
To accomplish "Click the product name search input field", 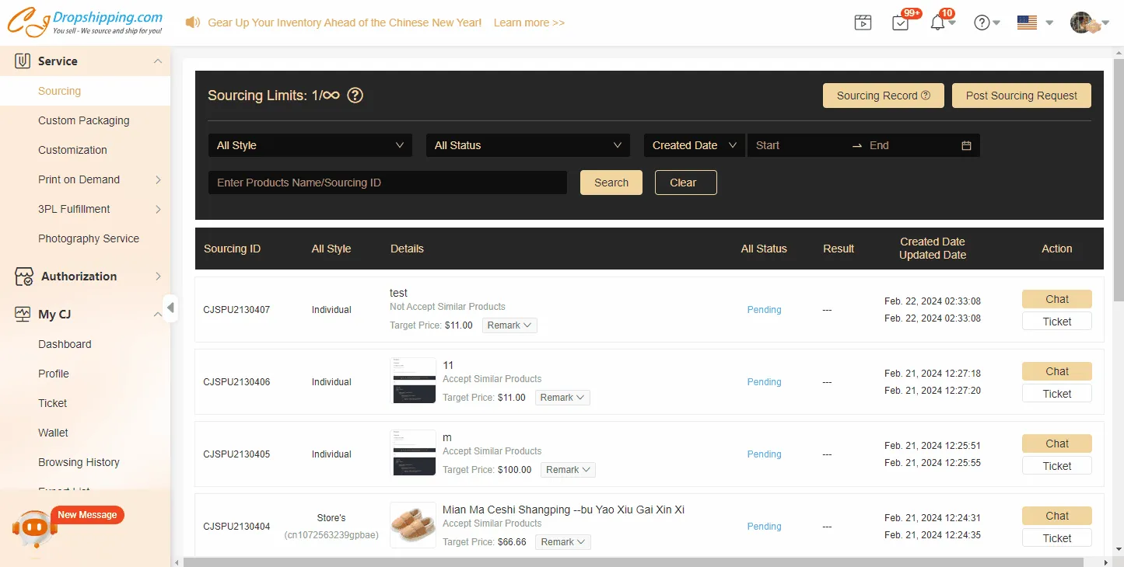I will pyautogui.click(x=387, y=183).
